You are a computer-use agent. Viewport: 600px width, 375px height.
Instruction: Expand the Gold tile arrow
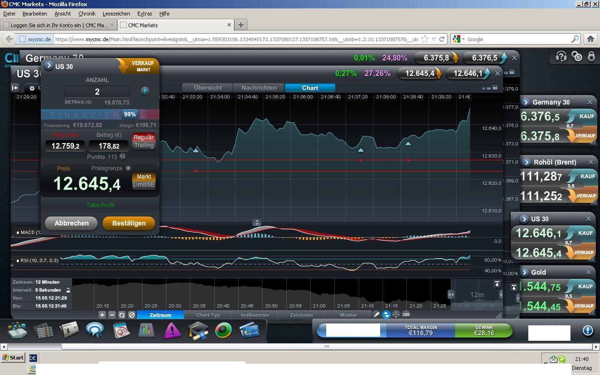point(524,272)
